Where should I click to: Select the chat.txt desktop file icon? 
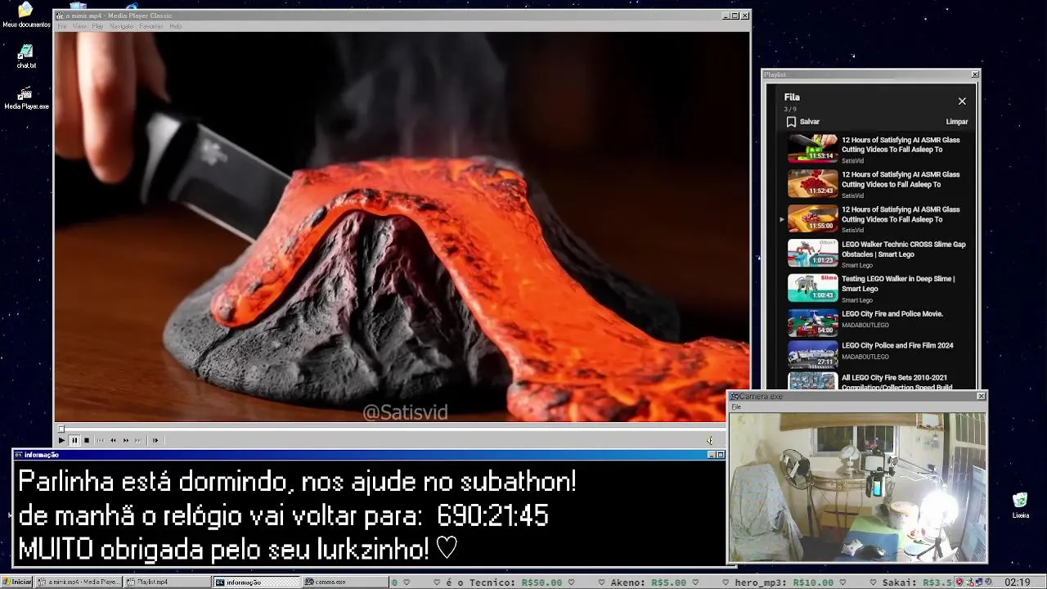click(26, 56)
